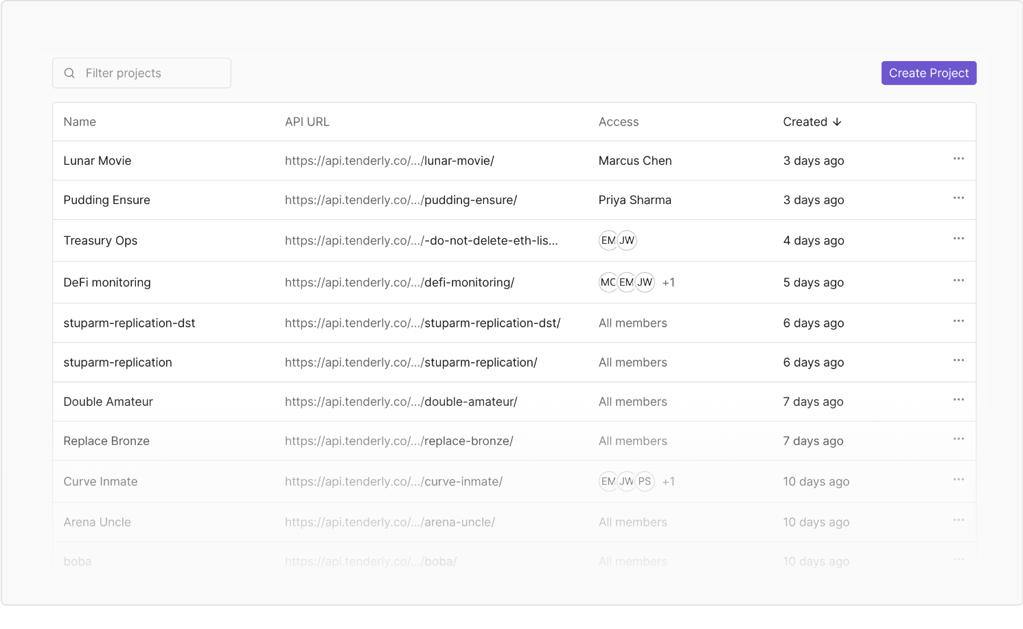
Task: Click the curve-inmate API URL
Action: (x=393, y=481)
